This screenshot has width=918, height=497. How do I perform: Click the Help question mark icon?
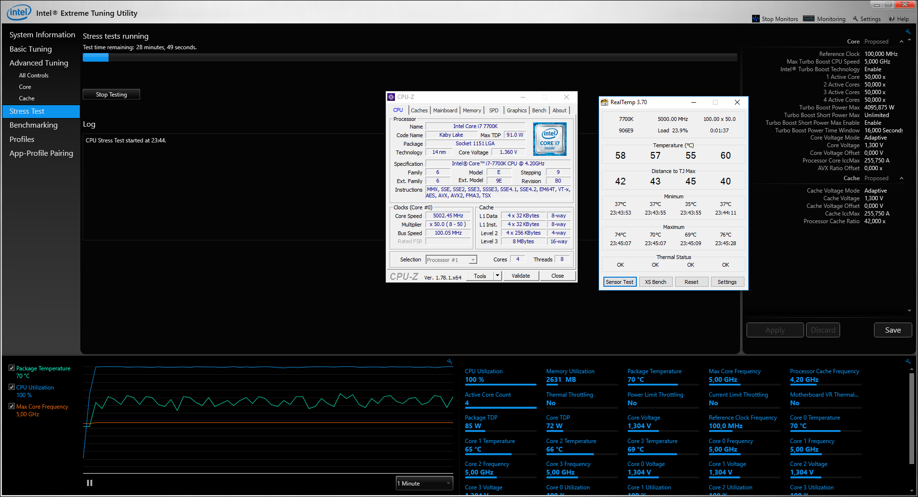[892, 19]
